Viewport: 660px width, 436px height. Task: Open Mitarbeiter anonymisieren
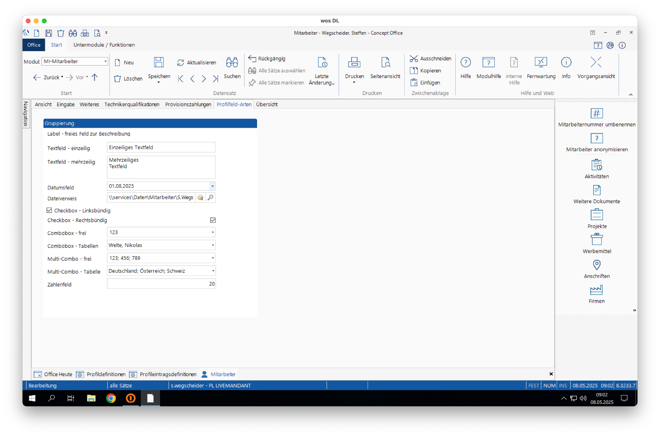coord(597,143)
